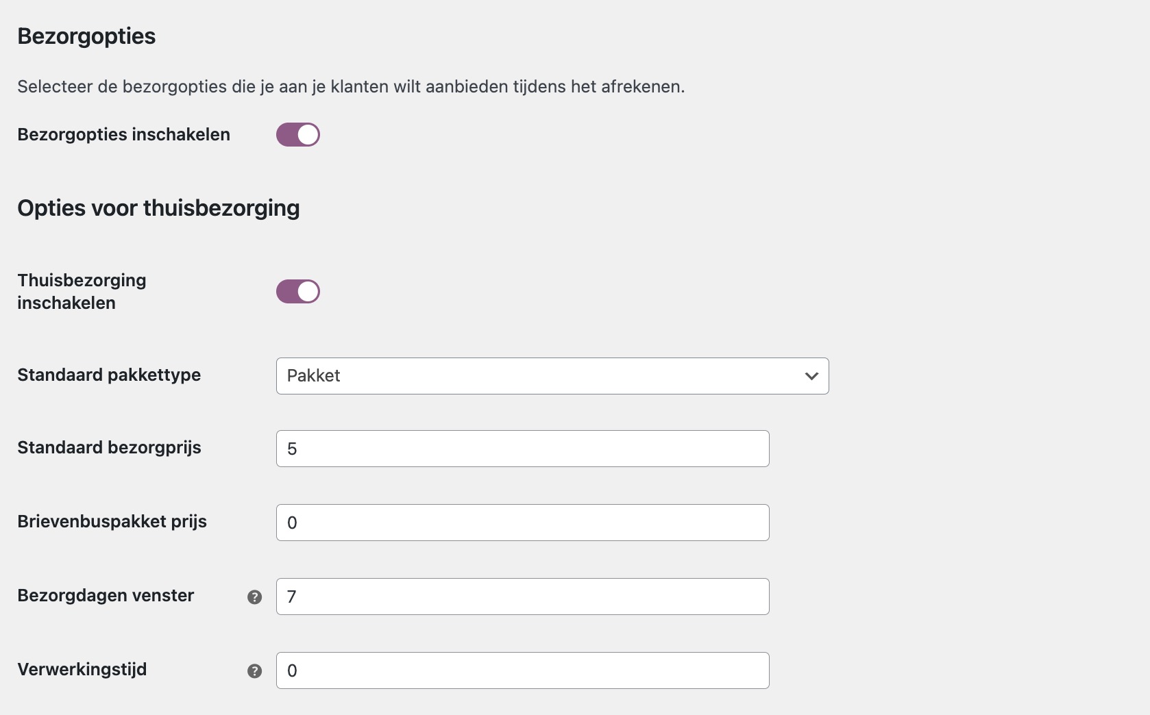Click inside the Verwerkingstijd input box
Screen dimensions: 1150x715
522,670
